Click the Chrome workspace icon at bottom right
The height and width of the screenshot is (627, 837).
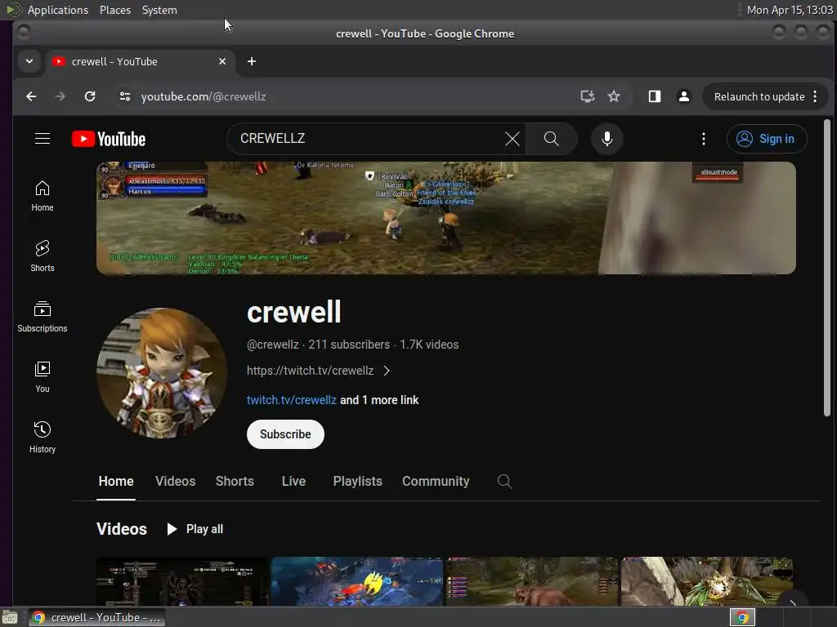742,617
